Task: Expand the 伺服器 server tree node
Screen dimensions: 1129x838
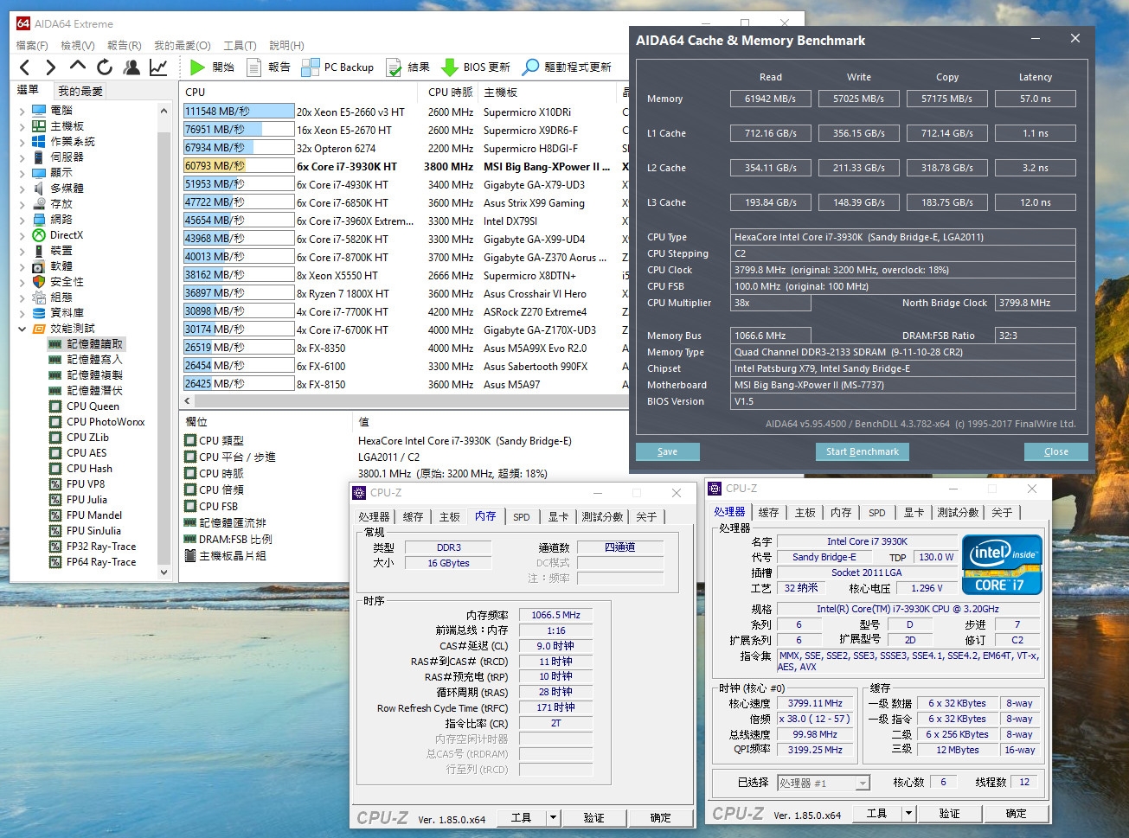Action: (22, 157)
